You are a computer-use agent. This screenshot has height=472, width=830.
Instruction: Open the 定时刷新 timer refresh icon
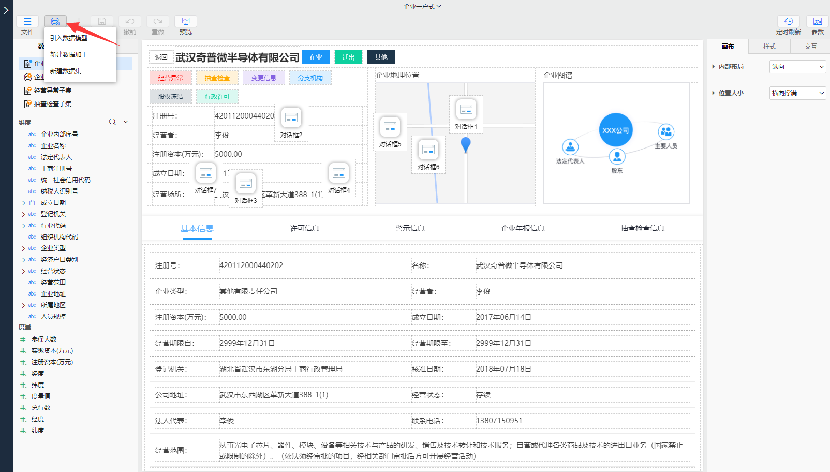[x=788, y=21]
